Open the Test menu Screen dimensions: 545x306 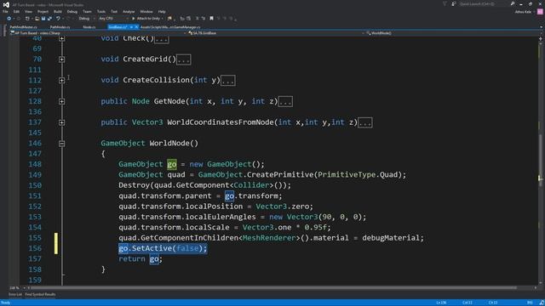[114, 11]
